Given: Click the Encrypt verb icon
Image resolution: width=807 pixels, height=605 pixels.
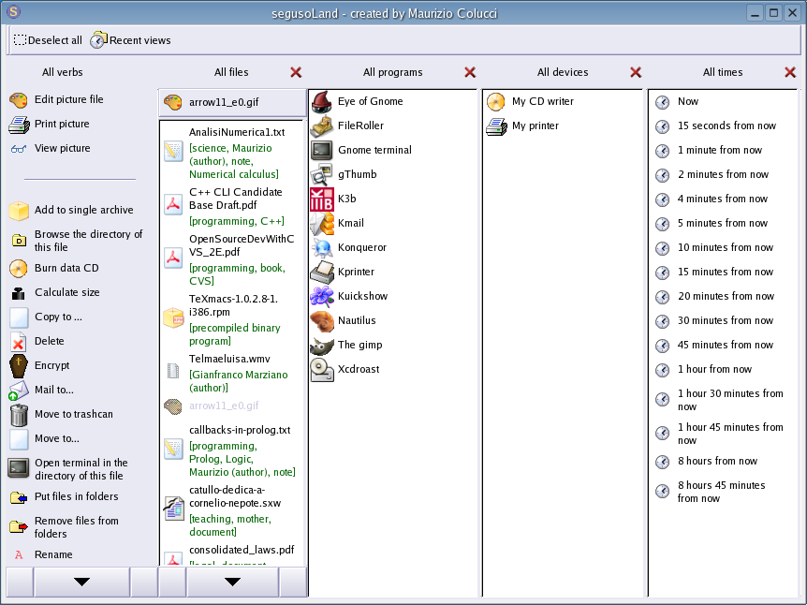Looking at the screenshot, I should 19,365.
